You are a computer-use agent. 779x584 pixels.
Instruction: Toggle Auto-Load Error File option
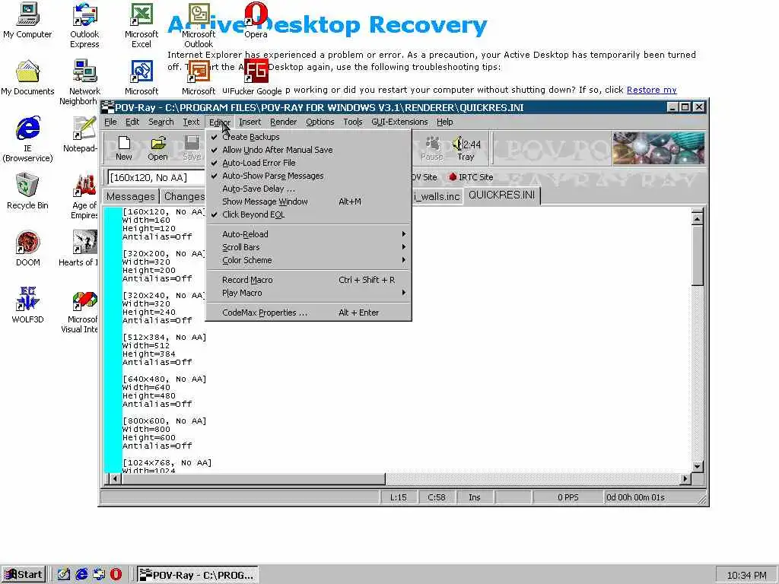tap(309, 163)
